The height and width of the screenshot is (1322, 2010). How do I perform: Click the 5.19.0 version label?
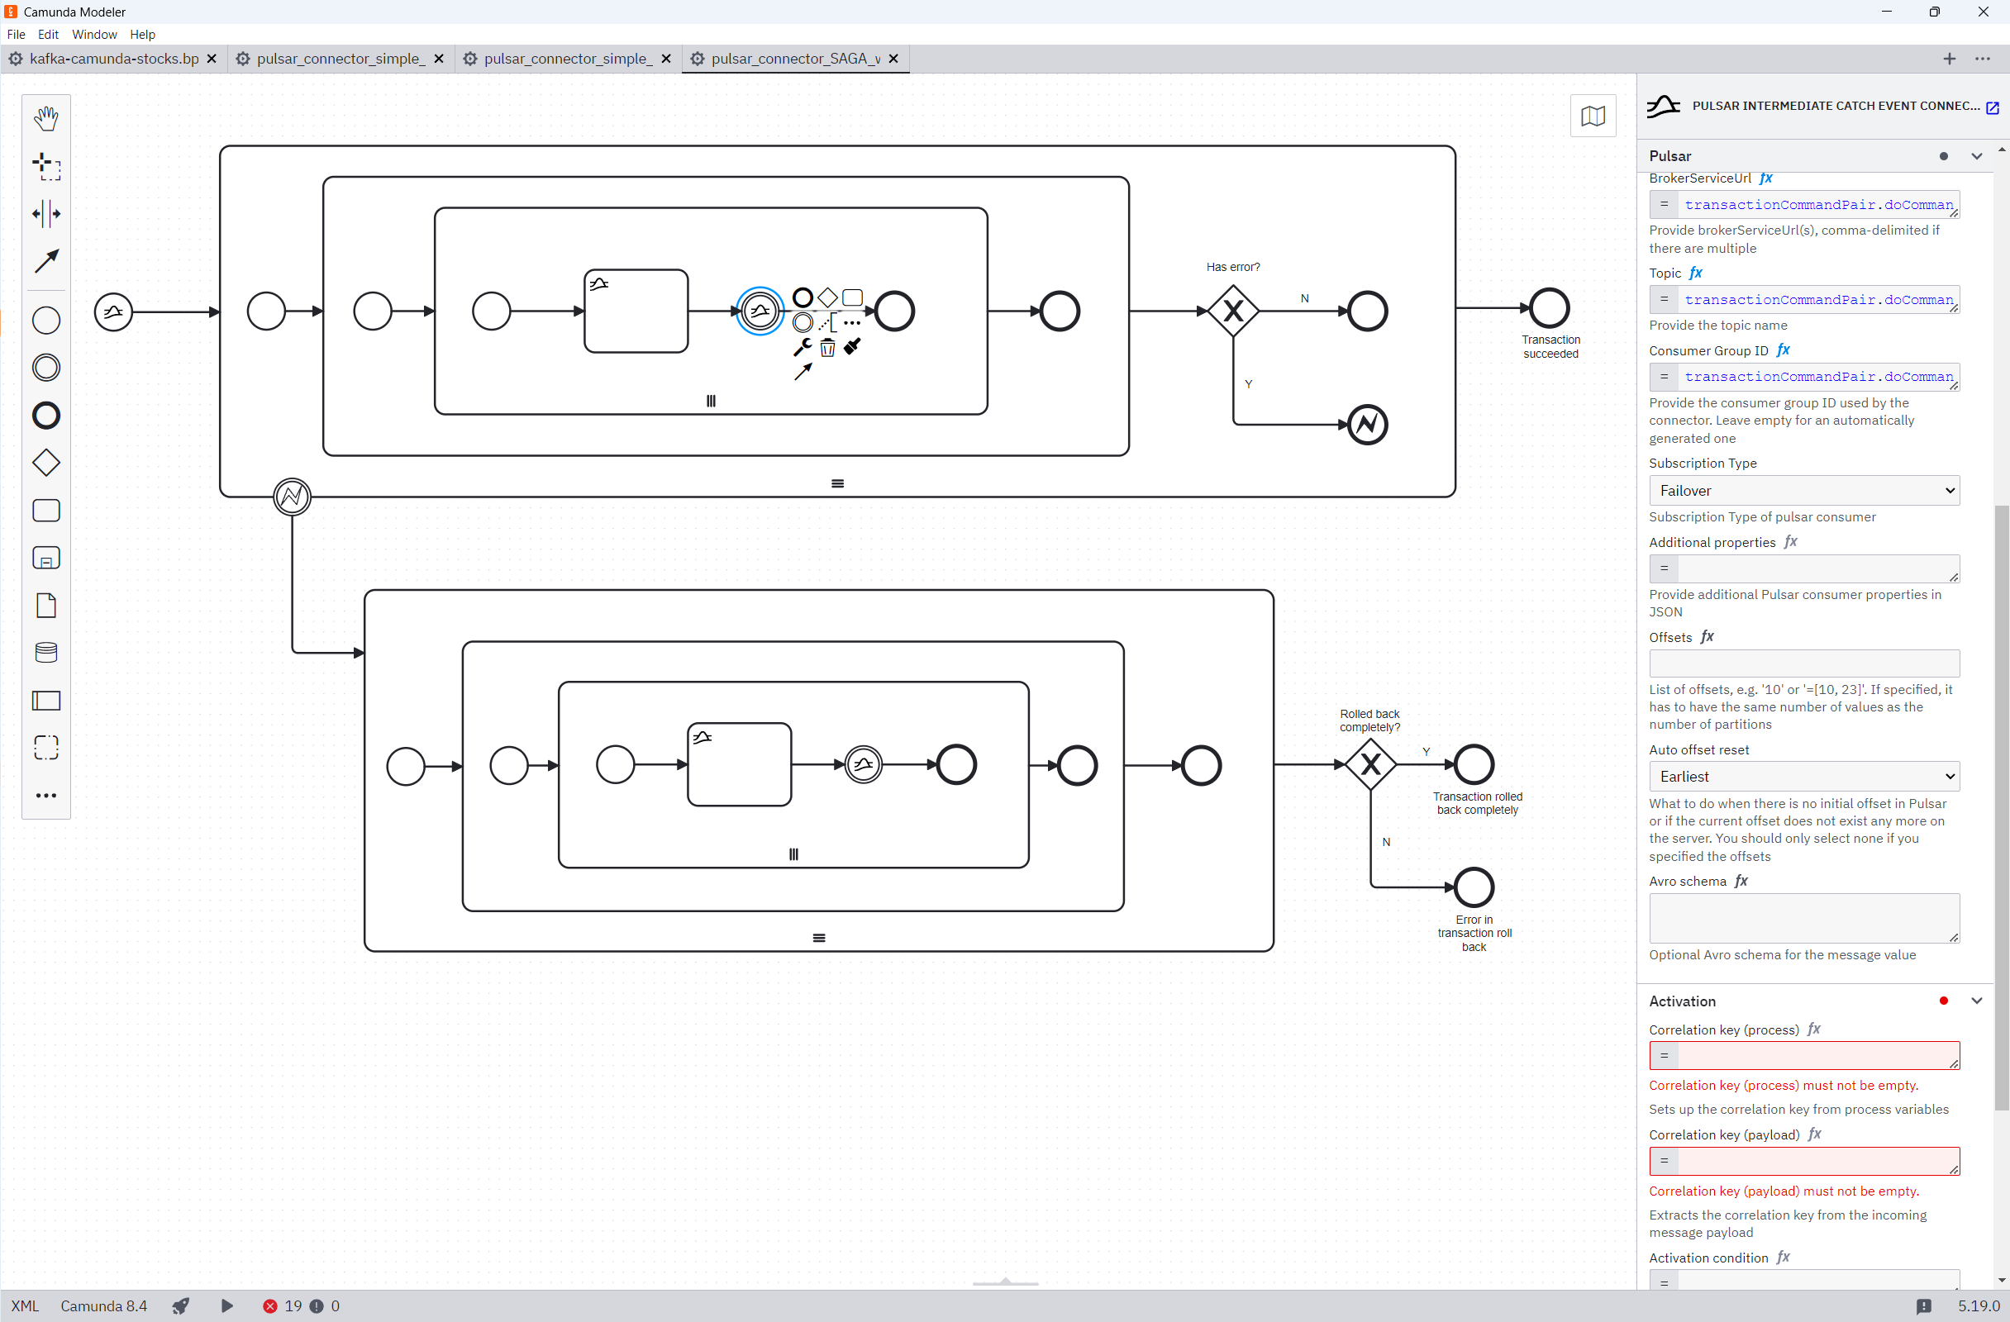pos(1979,1306)
